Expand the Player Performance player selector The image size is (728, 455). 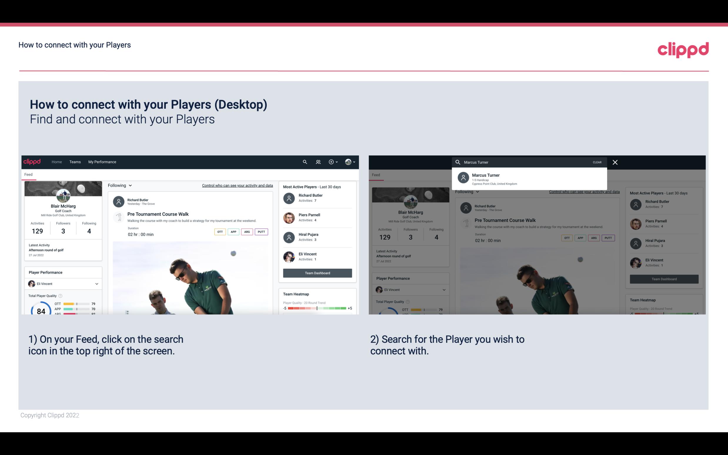point(96,284)
